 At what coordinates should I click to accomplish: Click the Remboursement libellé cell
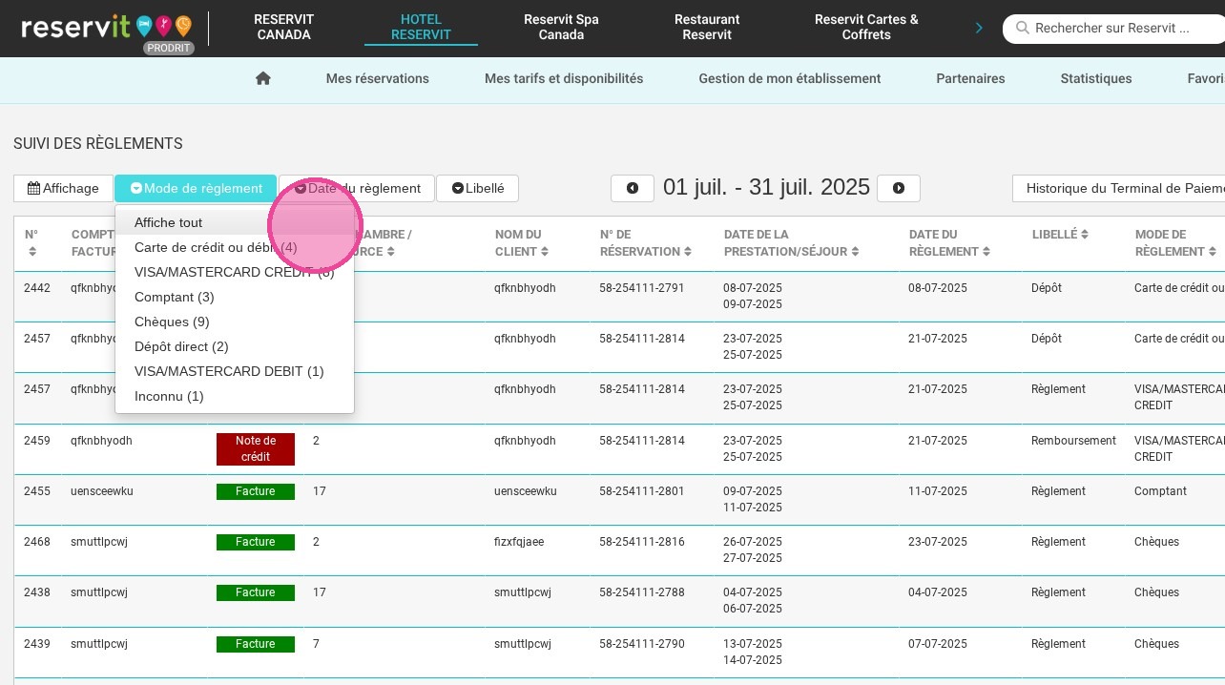click(x=1073, y=441)
